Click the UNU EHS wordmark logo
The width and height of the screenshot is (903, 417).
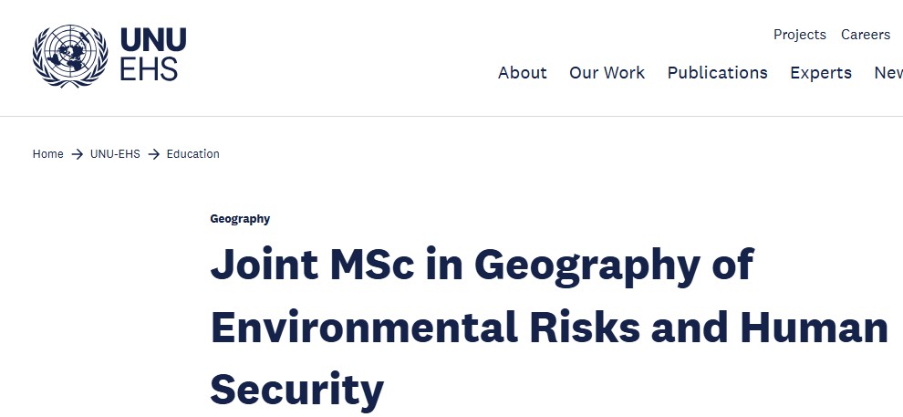click(x=153, y=56)
